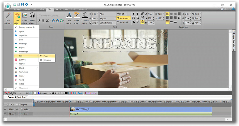Toggle superscript text icon
The width and height of the screenshot is (239, 126).
pyautogui.click(x=138, y=22)
